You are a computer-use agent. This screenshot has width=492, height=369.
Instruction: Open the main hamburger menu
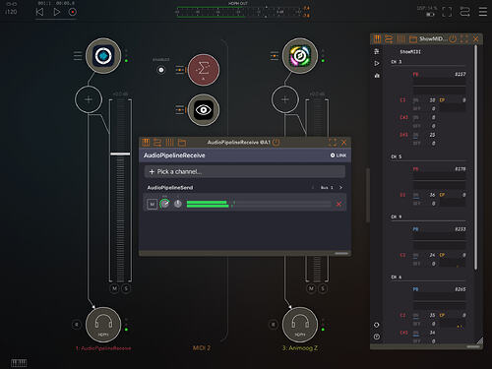pyautogui.click(x=483, y=12)
